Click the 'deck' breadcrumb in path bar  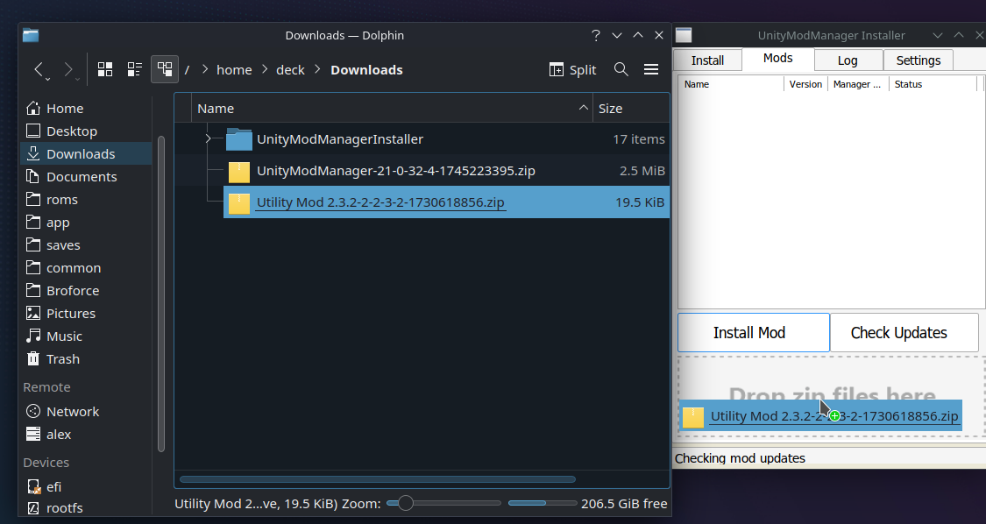coord(290,70)
